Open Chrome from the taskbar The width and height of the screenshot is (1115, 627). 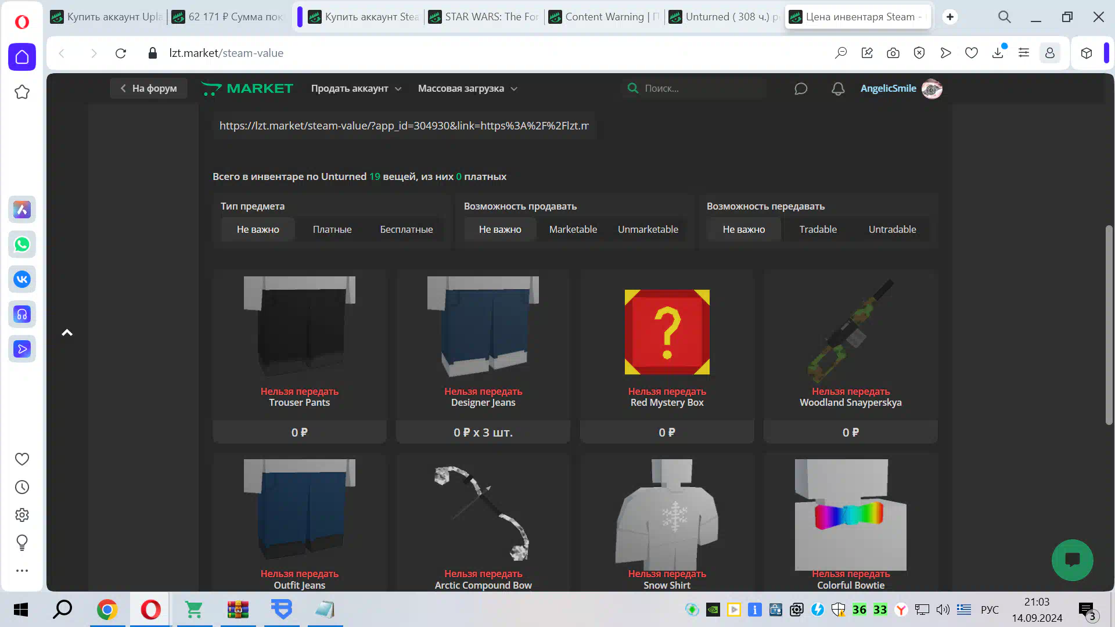pyautogui.click(x=107, y=610)
